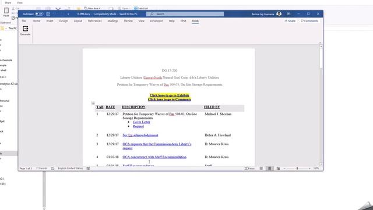Open View tab in File Explorer

click(x=20, y=2)
